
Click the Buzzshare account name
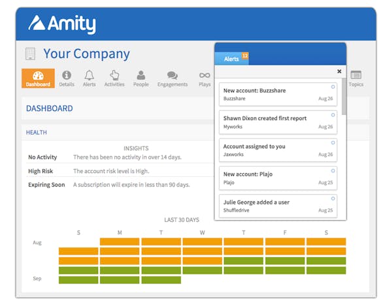(235, 99)
